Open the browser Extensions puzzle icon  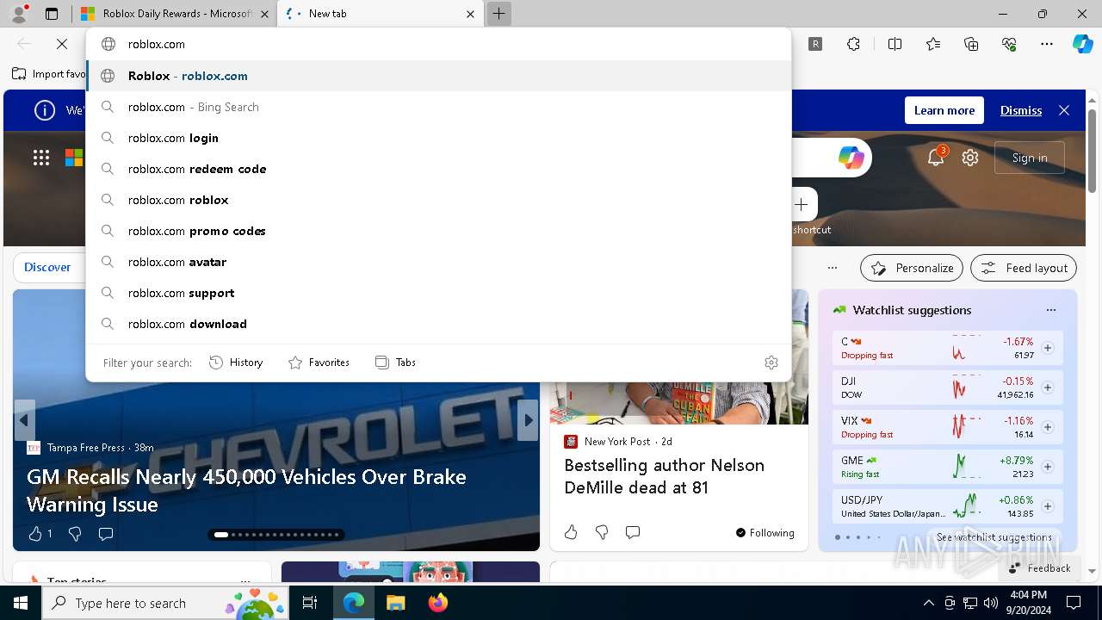[853, 44]
